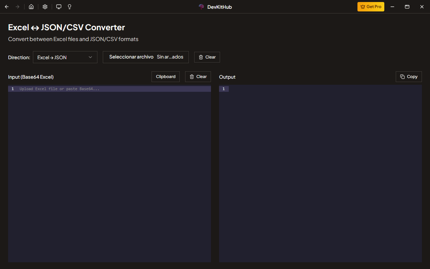Image resolution: width=430 pixels, height=269 pixels.
Task: Open the home page icon
Action: tap(31, 7)
